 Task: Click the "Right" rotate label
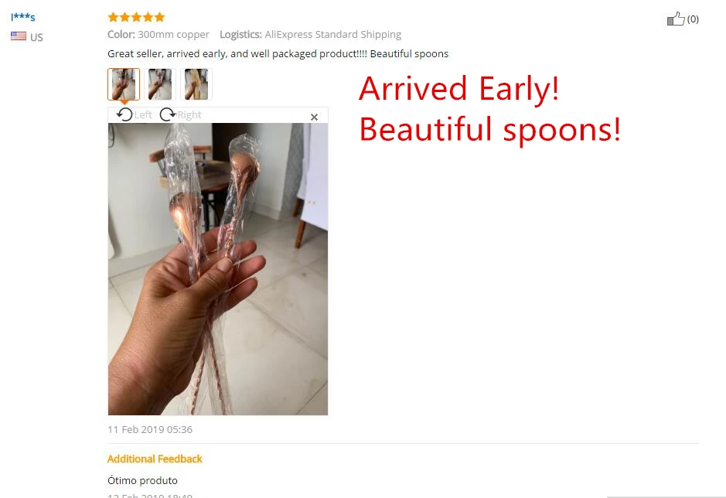189,115
